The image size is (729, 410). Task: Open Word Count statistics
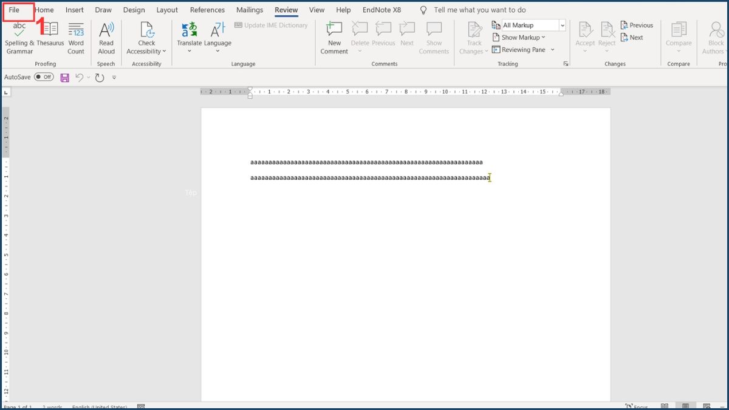click(76, 38)
